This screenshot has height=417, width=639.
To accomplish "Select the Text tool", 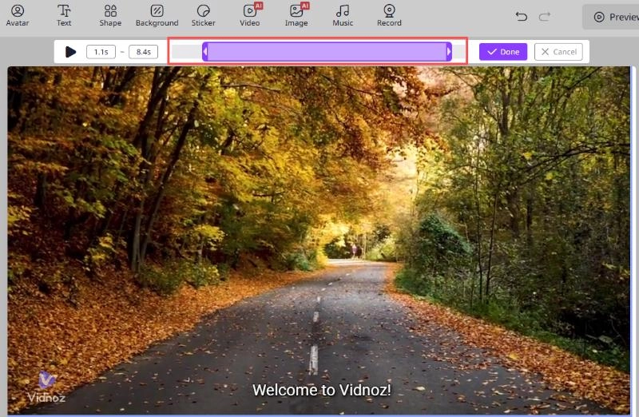I will [x=64, y=15].
